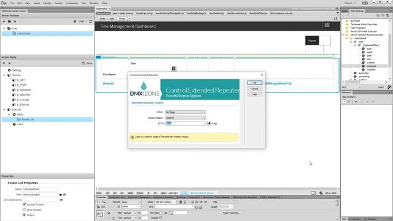Click the filter icon at the related files bar

pos(338,13)
